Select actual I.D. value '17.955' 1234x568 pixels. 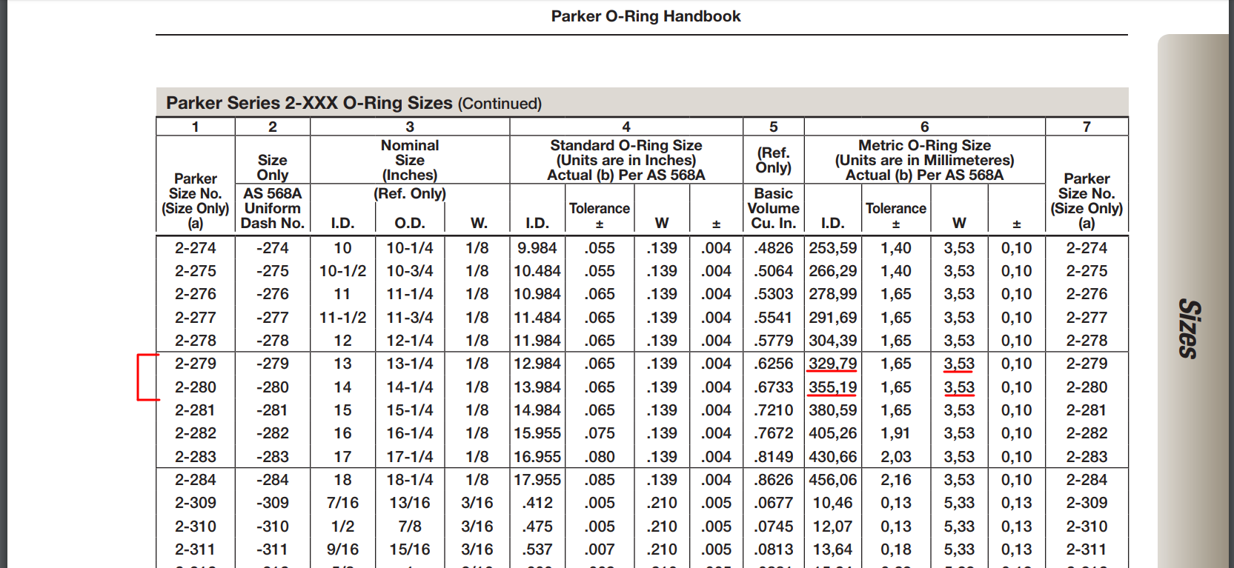pos(537,480)
